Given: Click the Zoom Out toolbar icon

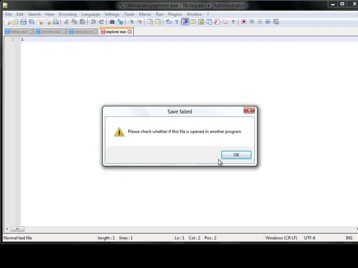Looking at the screenshot, I should pos(139,22).
